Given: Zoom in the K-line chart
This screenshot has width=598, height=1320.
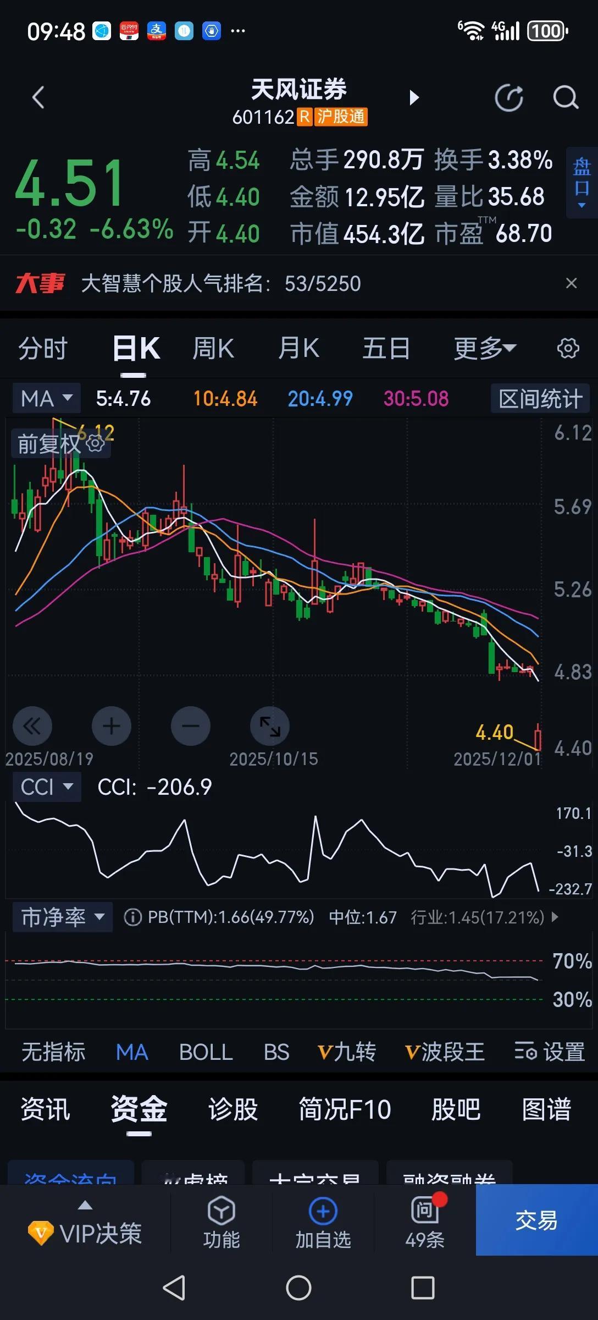Looking at the screenshot, I should pos(112,726).
